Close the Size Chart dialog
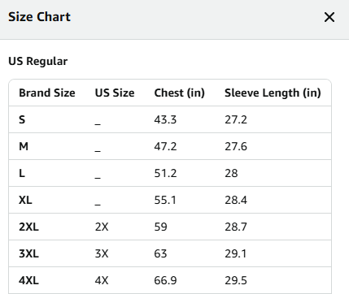Image resolution: width=349 pixels, height=294 pixels. [x=329, y=17]
